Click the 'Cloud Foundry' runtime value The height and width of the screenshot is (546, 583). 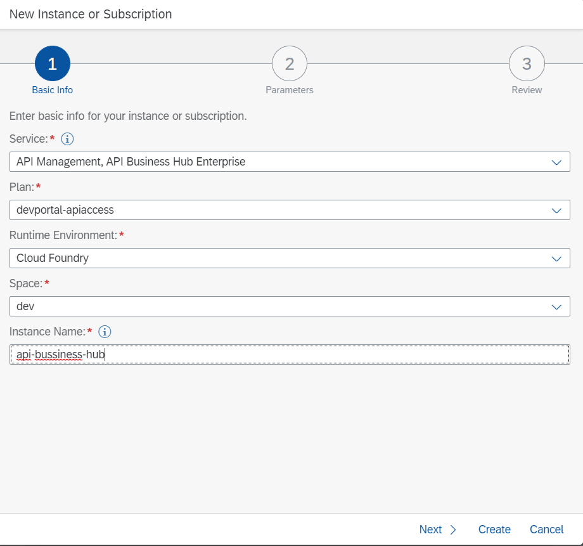point(53,258)
